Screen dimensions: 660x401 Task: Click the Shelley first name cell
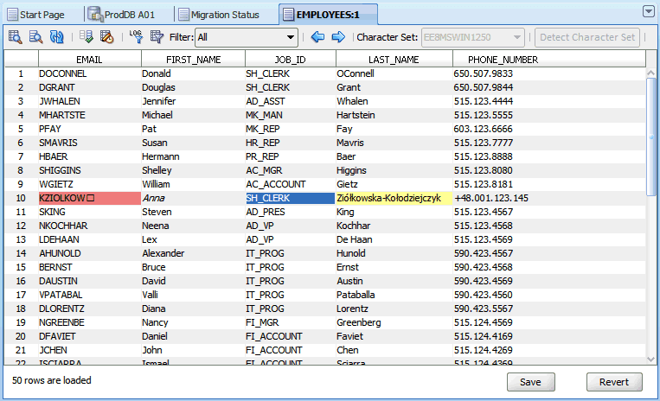pos(193,170)
